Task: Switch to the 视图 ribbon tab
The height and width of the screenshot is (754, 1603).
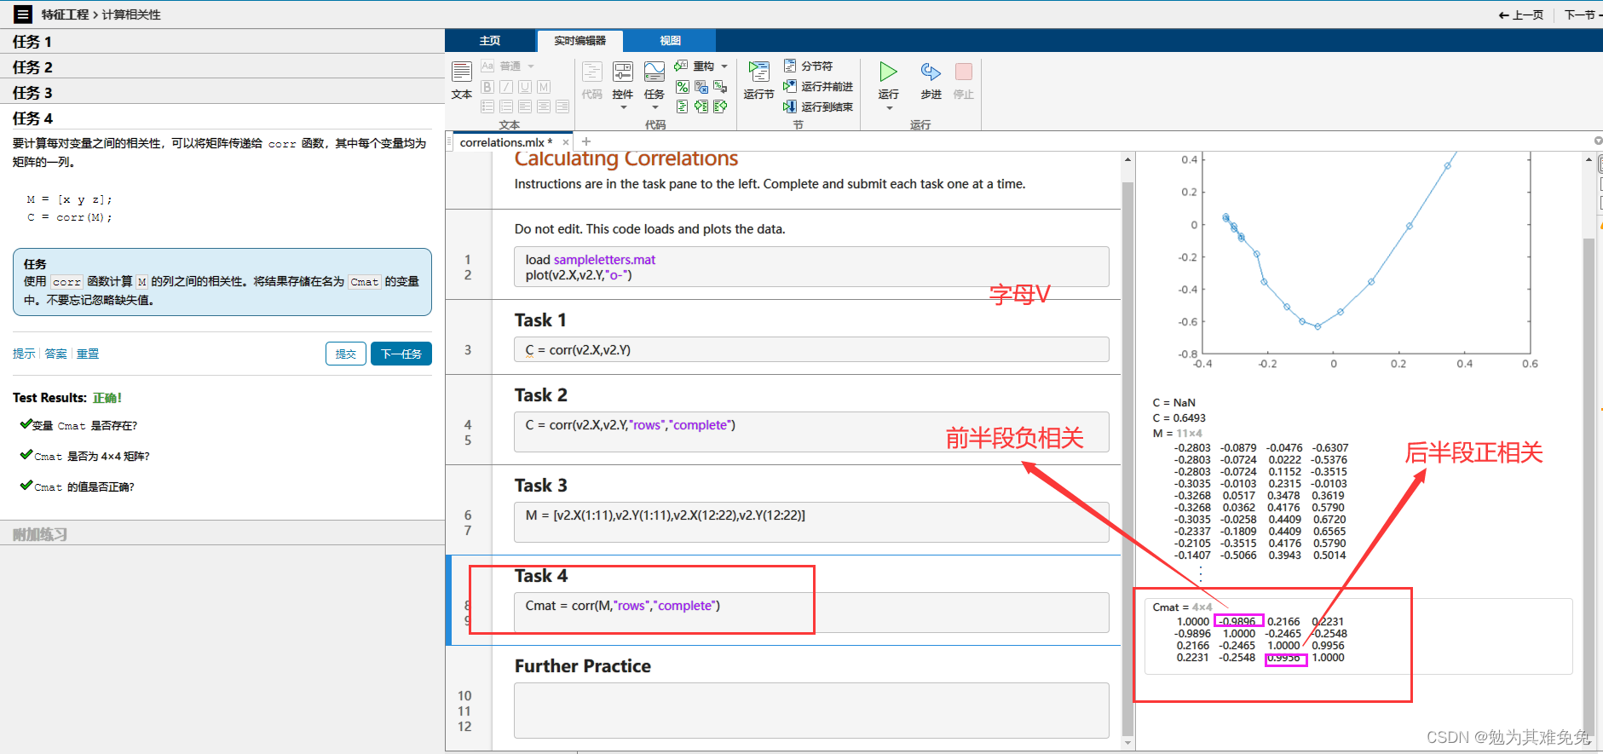Action: click(x=670, y=41)
